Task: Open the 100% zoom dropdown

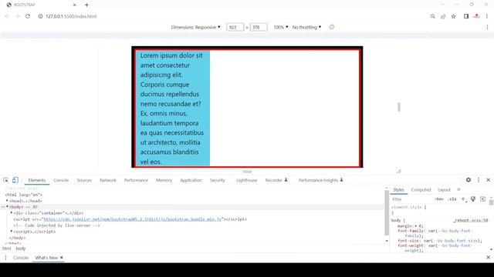Action: pyautogui.click(x=281, y=28)
